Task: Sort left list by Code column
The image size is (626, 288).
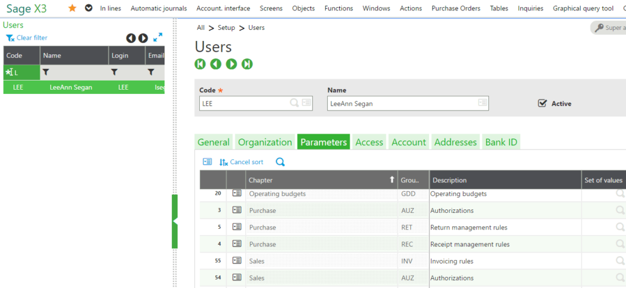Action: pyautogui.click(x=21, y=56)
